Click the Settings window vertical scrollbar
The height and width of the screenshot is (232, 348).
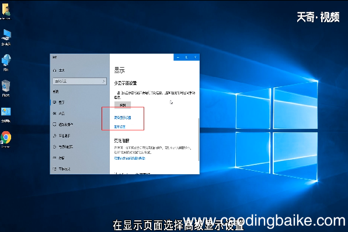(x=199, y=139)
